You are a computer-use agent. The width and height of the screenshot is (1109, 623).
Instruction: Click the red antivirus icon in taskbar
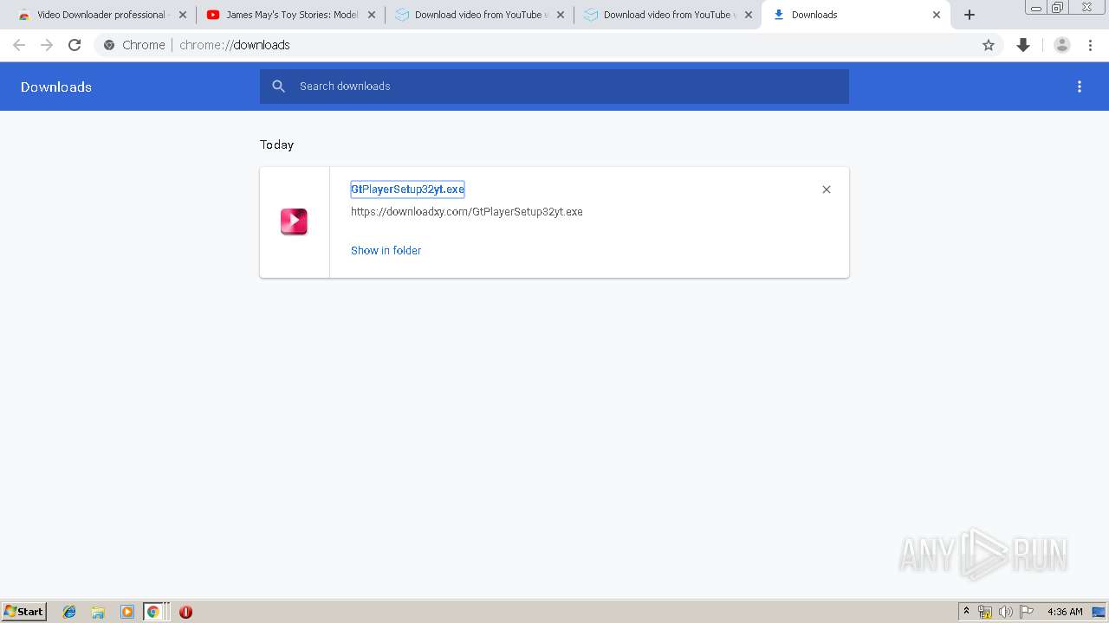point(185,612)
